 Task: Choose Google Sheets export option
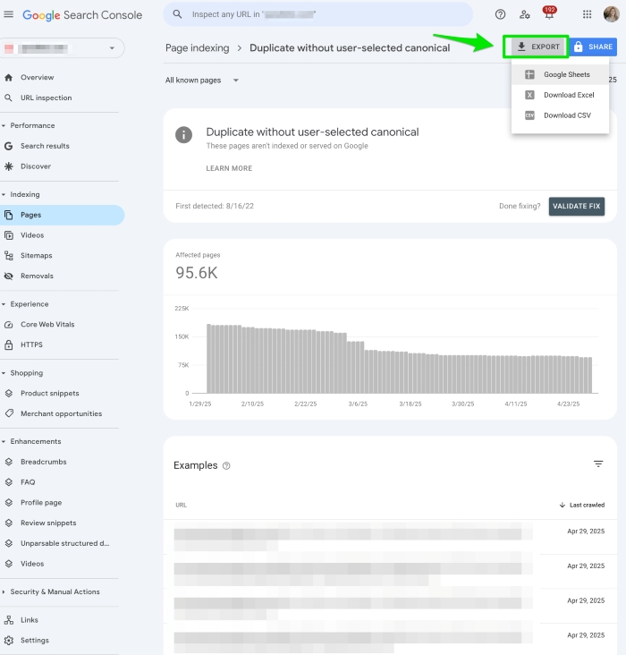(560, 74)
